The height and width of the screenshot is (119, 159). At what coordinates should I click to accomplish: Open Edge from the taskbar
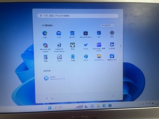104,105
